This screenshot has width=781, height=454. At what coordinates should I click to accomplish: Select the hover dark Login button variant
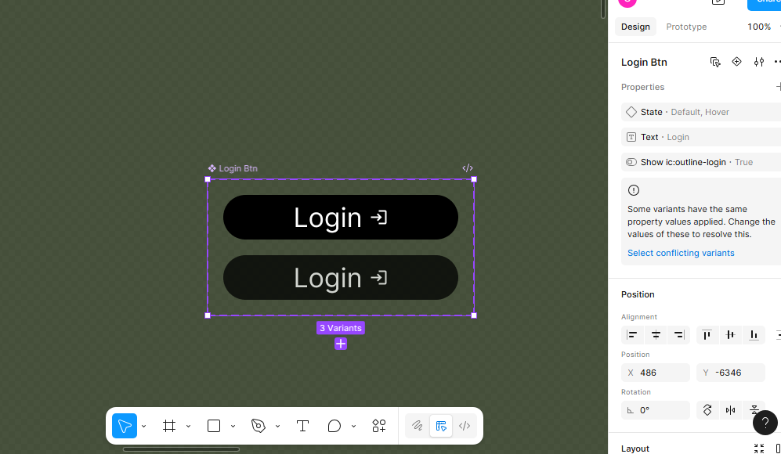click(341, 277)
